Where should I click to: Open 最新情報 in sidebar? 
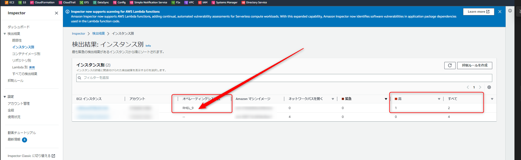coord(14,140)
